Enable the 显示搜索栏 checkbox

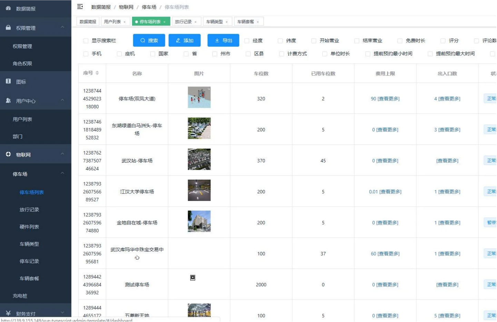[x=86, y=40]
